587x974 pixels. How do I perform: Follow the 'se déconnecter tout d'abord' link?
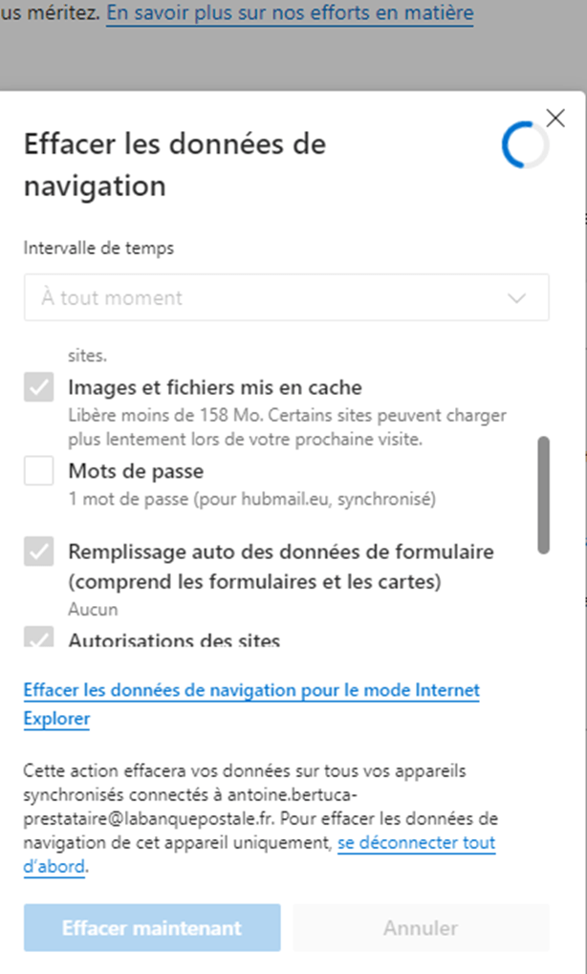(416, 843)
